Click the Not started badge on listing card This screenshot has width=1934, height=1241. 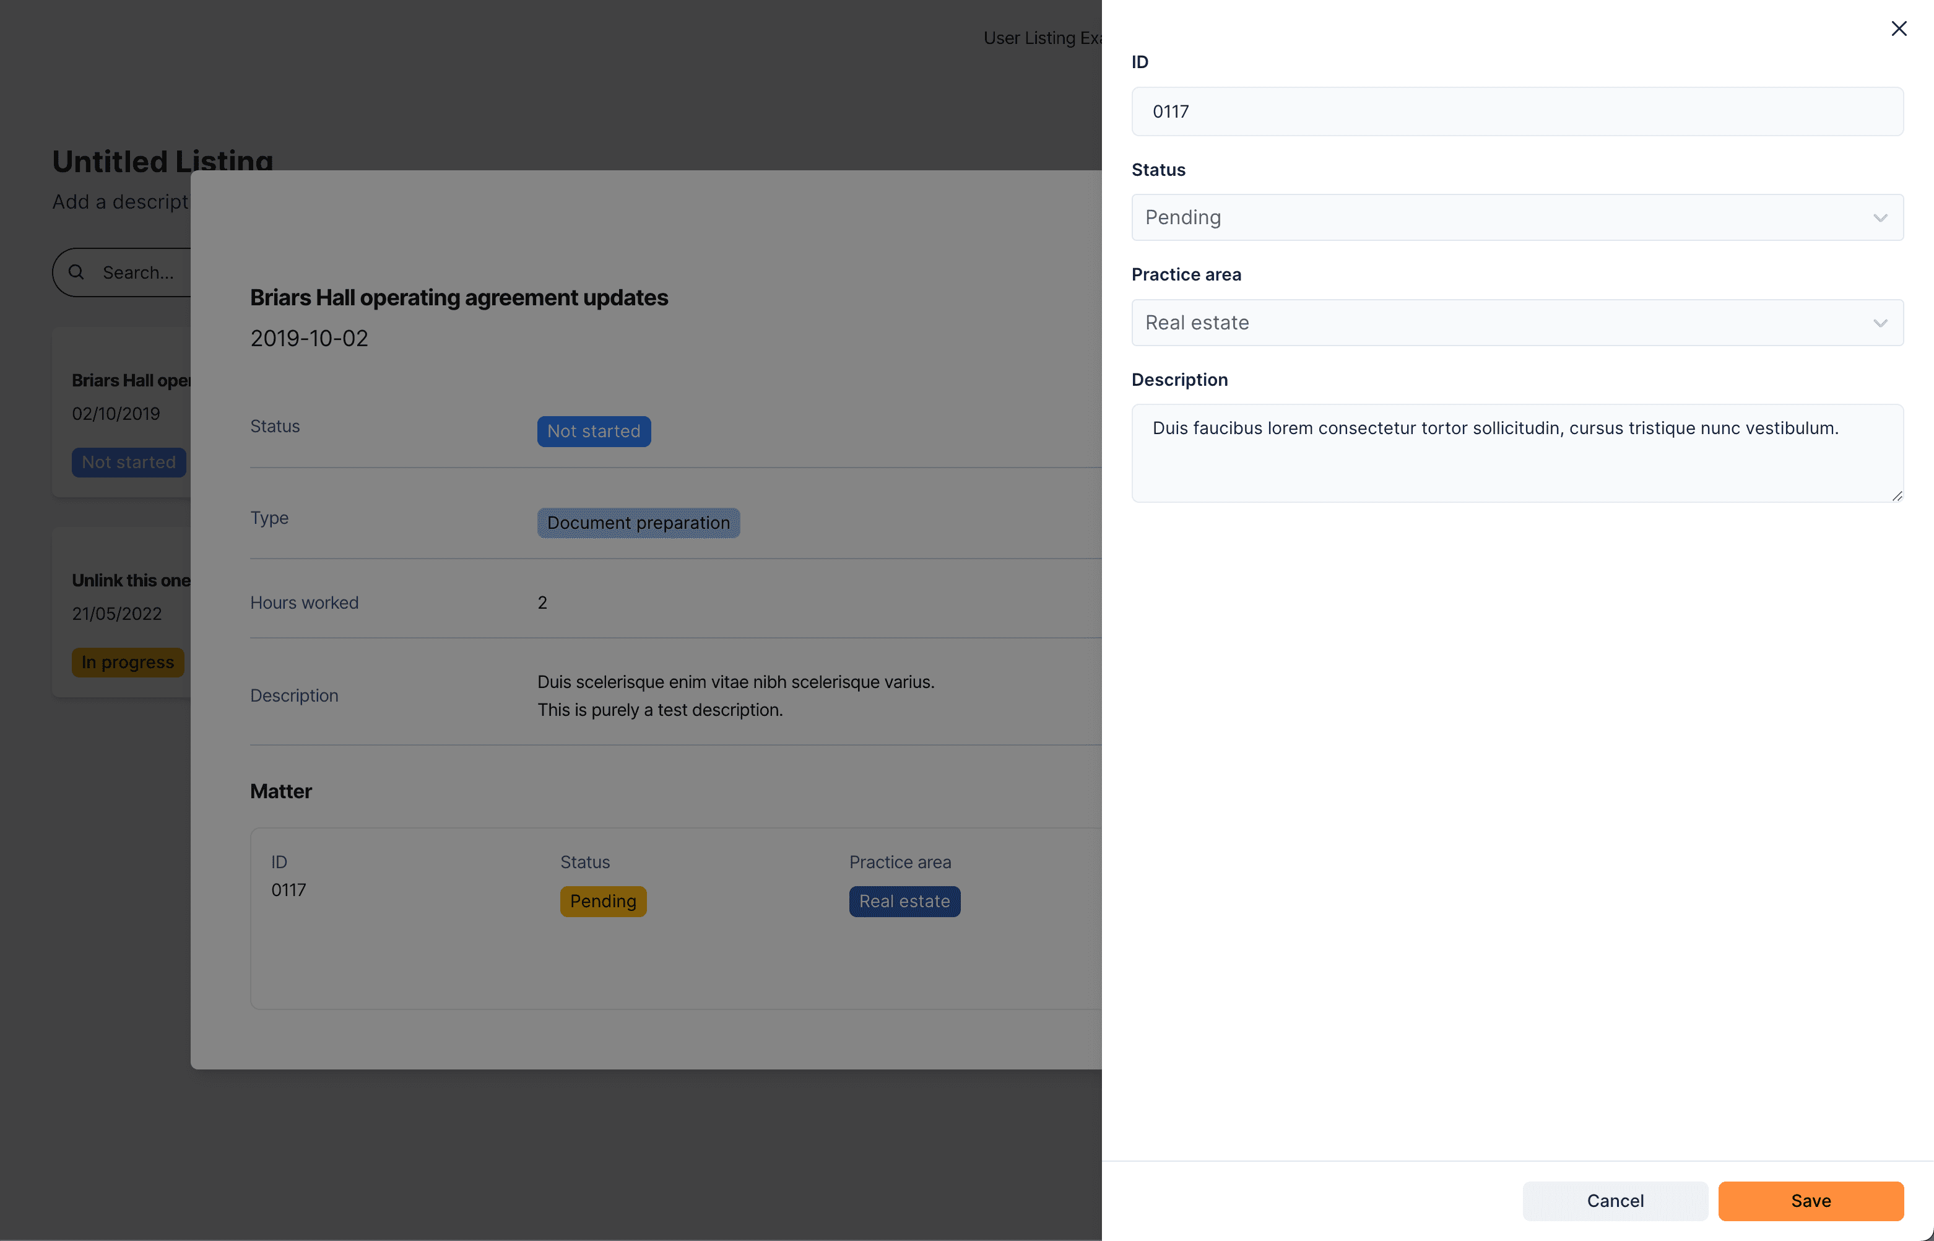click(x=129, y=463)
